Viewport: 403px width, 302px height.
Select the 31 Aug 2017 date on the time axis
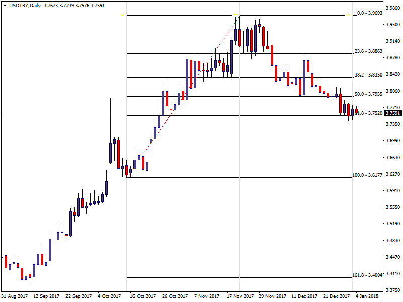14,296
